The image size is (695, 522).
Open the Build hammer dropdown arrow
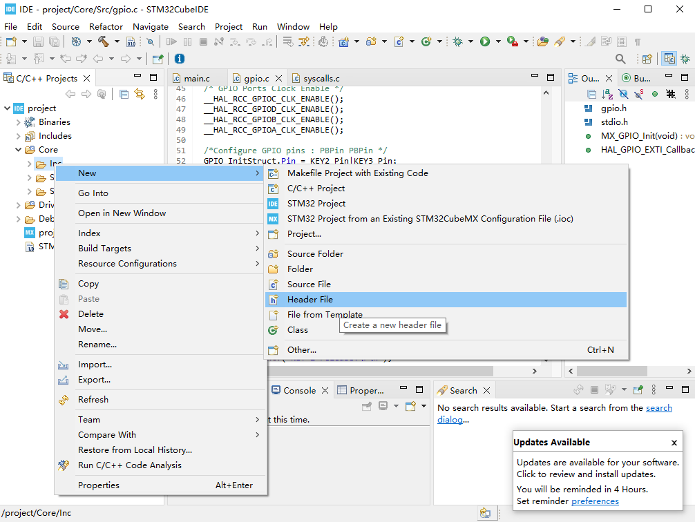(117, 41)
